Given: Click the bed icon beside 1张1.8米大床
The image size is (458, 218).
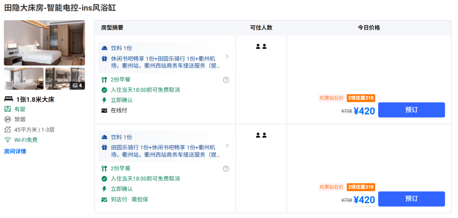Looking at the screenshot, I should (x=8, y=99).
